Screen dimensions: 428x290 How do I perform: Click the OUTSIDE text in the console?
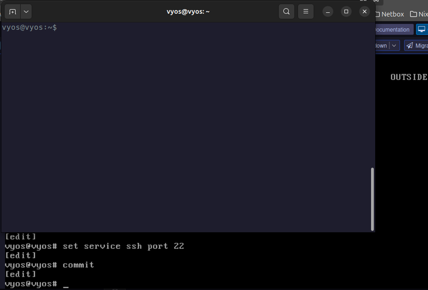click(x=409, y=77)
